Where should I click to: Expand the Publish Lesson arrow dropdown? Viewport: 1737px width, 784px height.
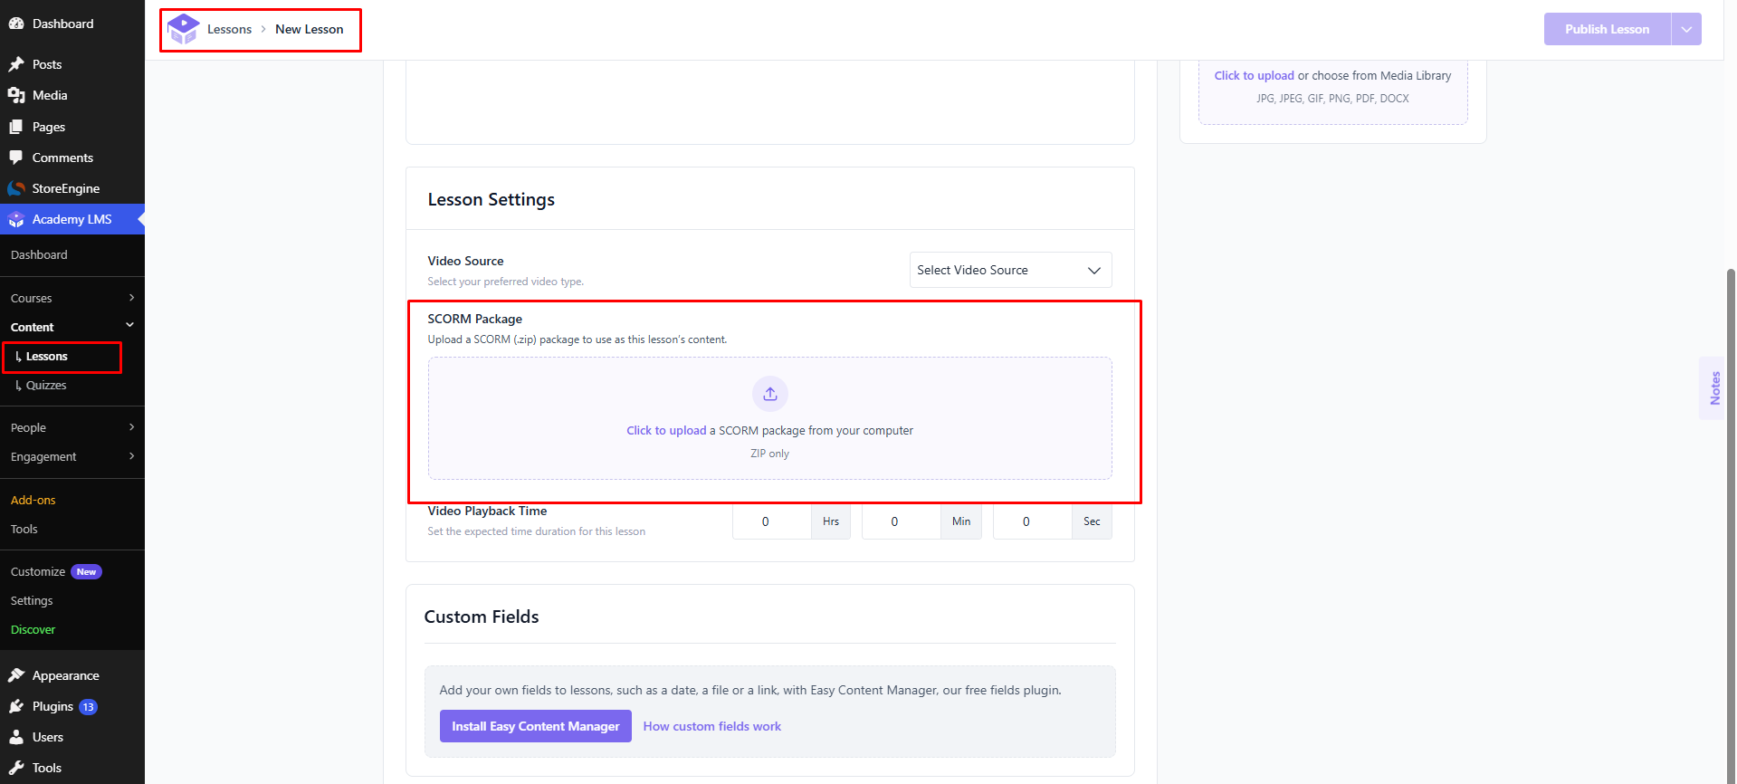coord(1686,29)
